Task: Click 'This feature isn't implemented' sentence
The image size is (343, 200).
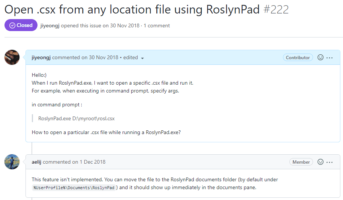Action: (67, 179)
